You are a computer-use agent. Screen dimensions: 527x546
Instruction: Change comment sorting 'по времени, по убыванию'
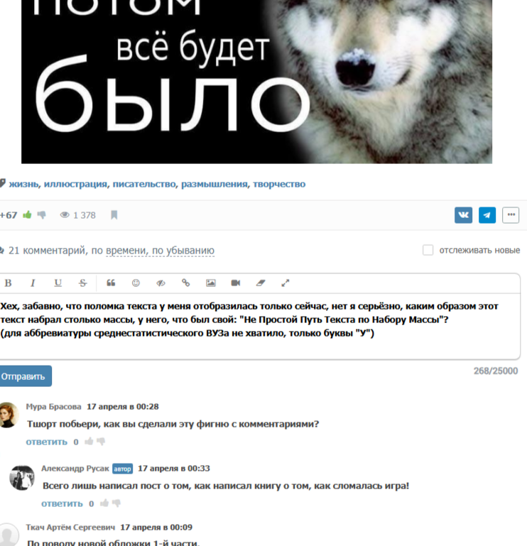pyautogui.click(x=160, y=251)
